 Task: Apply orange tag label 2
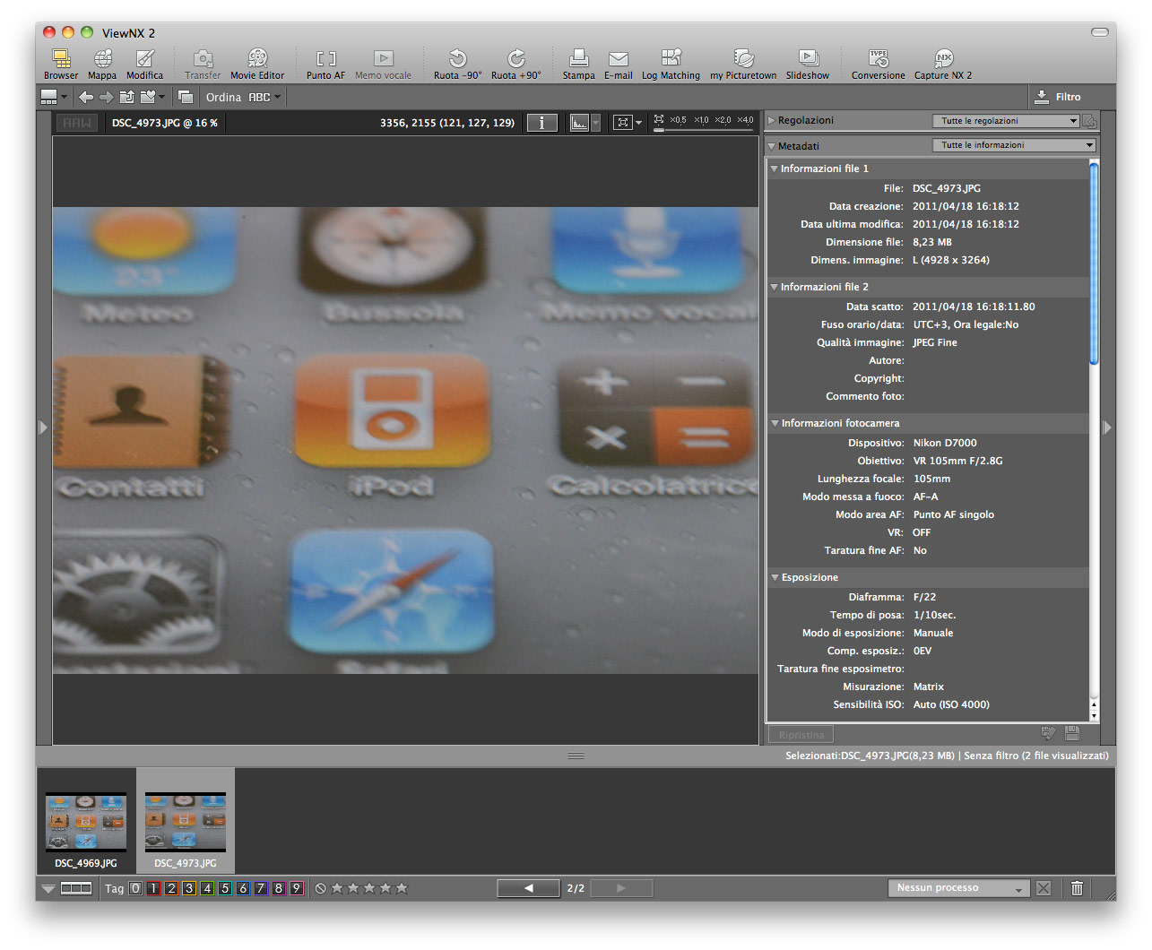tap(171, 888)
